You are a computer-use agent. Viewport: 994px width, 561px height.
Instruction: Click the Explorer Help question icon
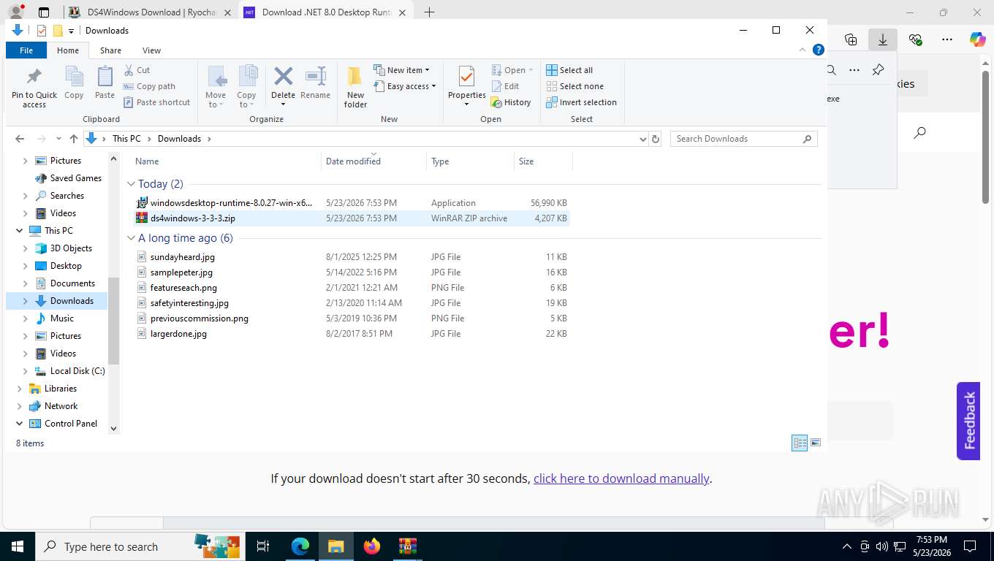(819, 50)
